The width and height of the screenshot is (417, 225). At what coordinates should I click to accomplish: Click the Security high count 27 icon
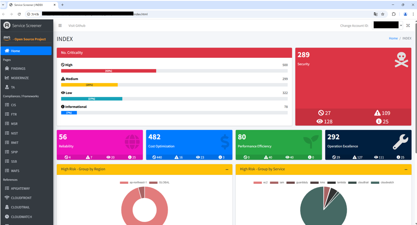click(x=321, y=113)
